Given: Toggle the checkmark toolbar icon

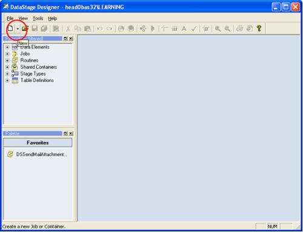Looking at the screenshot, I should click(194, 28).
